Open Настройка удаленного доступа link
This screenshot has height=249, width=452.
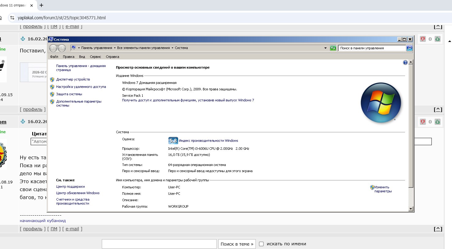pos(81,87)
